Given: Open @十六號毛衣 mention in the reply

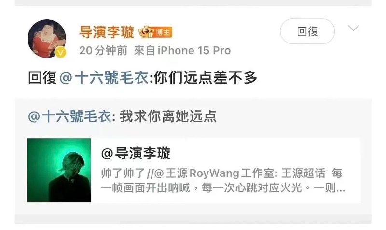Looking at the screenshot, I should click(x=104, y=78).
